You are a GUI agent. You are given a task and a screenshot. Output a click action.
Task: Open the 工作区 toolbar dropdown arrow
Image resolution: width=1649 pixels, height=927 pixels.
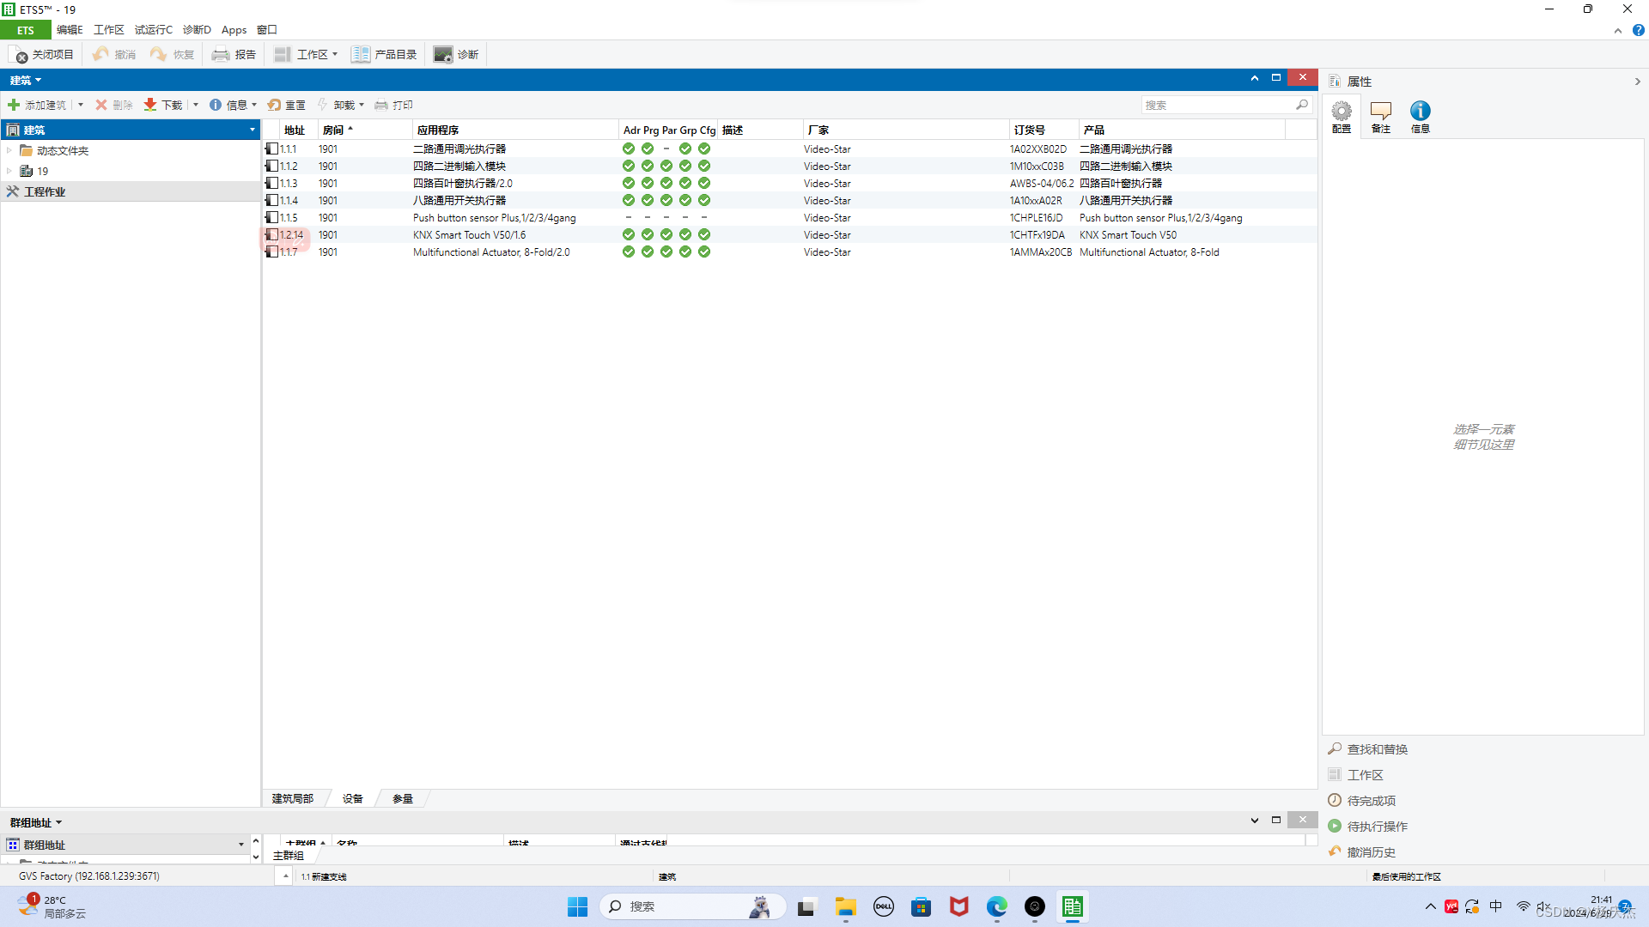pyautogui.click(x=335, y=54)
